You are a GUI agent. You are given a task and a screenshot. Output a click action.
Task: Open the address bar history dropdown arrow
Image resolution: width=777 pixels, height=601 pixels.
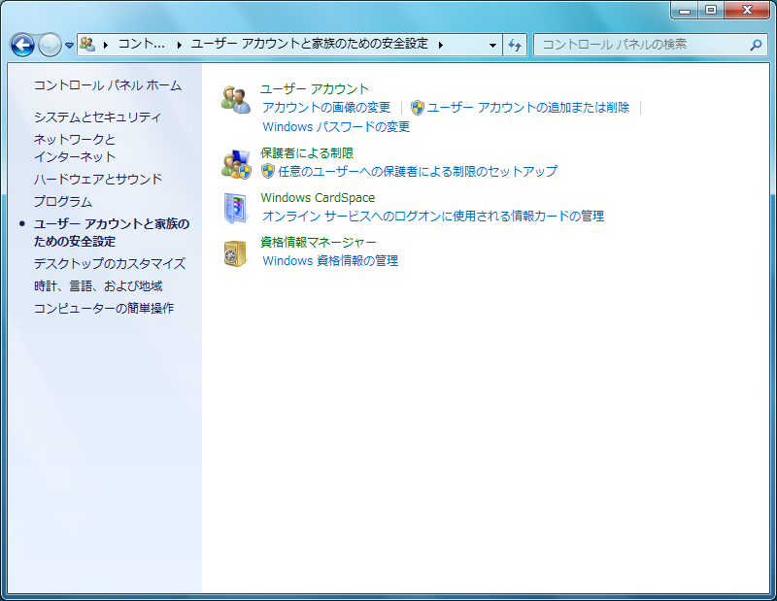tap(492, 45)
